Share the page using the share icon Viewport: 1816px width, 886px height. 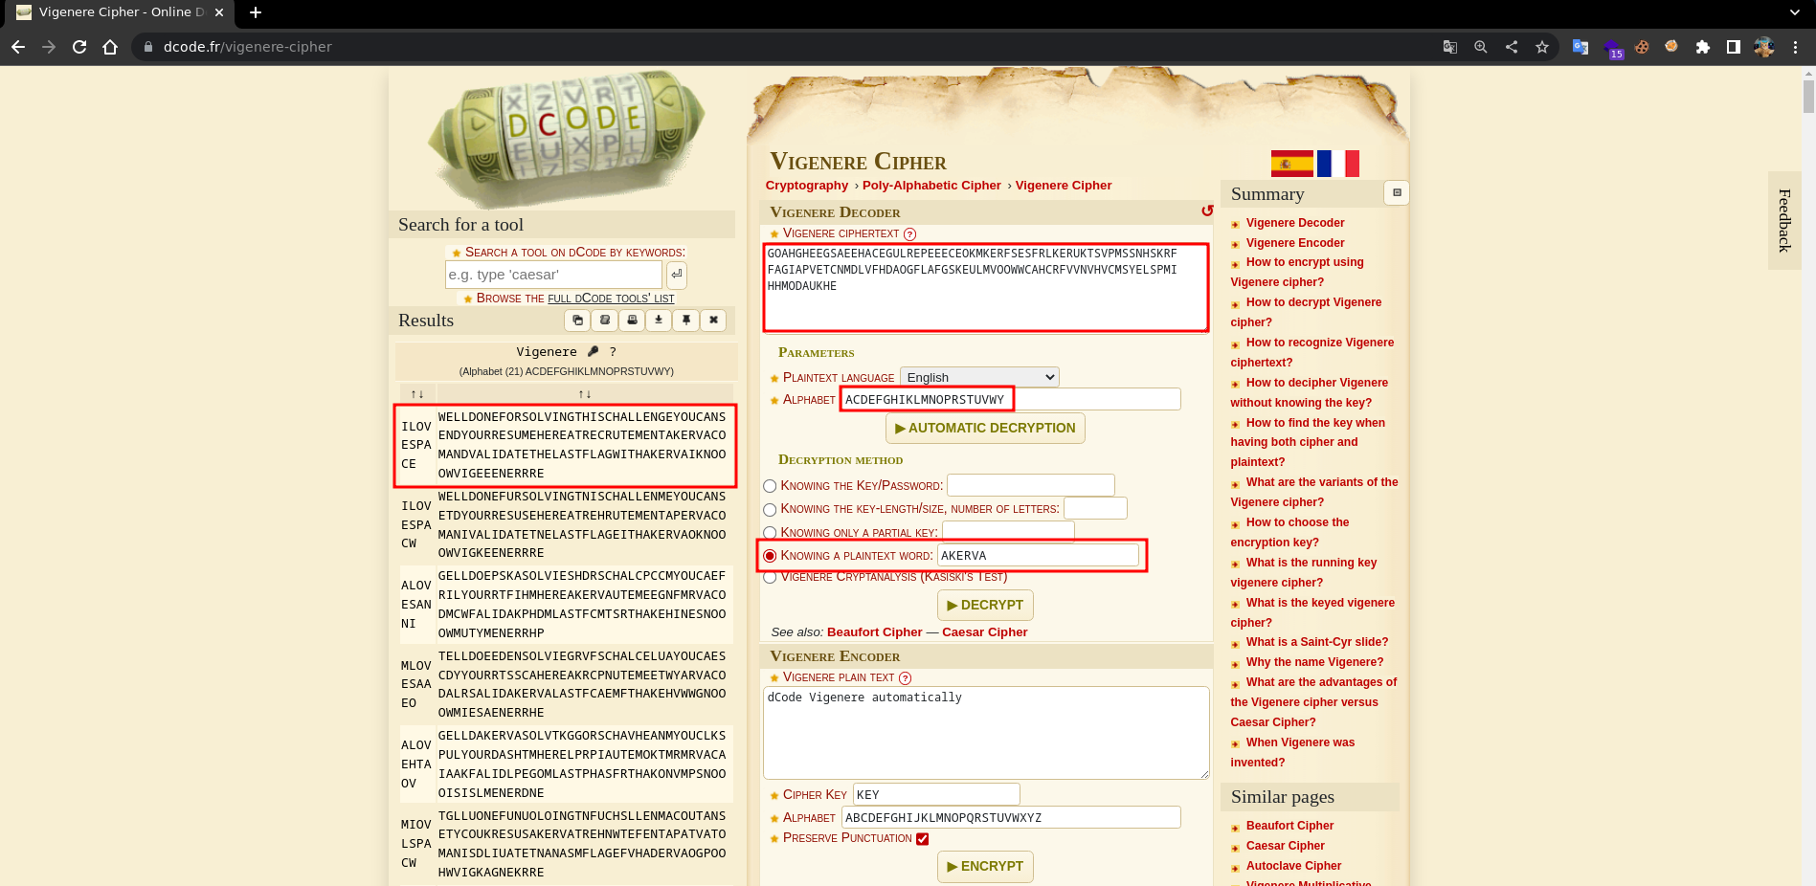[x=1512, y=47]
